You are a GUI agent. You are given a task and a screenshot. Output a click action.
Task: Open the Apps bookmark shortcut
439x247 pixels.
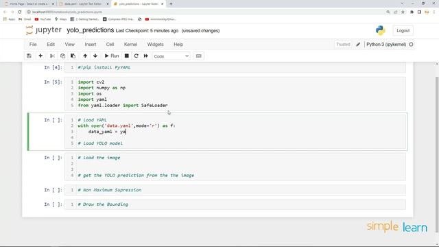pos(9,19)
